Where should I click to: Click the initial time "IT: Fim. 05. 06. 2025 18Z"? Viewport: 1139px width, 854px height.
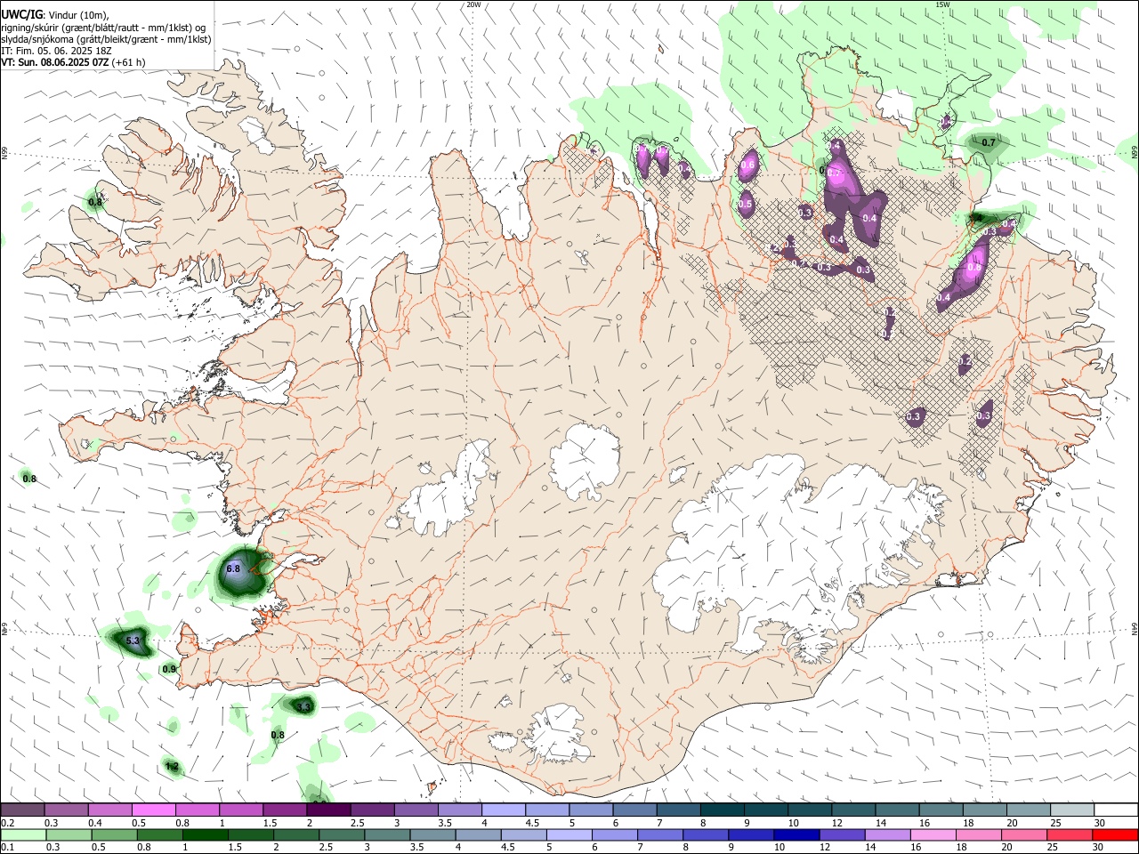[56, 51]
